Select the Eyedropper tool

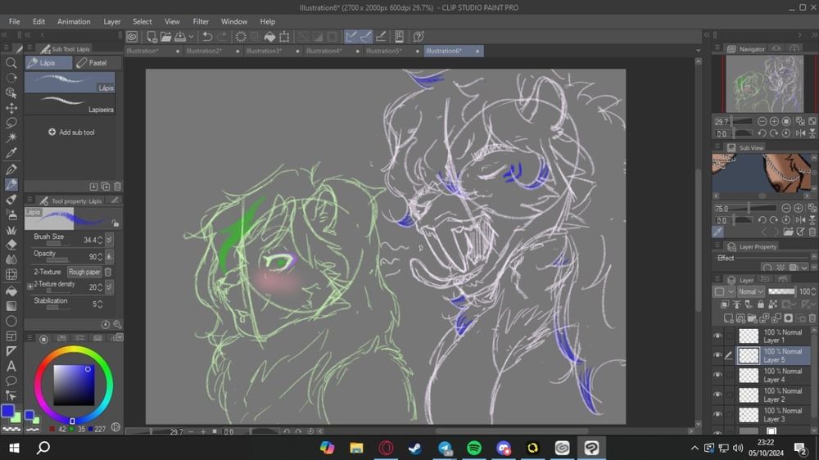[11, 153]
